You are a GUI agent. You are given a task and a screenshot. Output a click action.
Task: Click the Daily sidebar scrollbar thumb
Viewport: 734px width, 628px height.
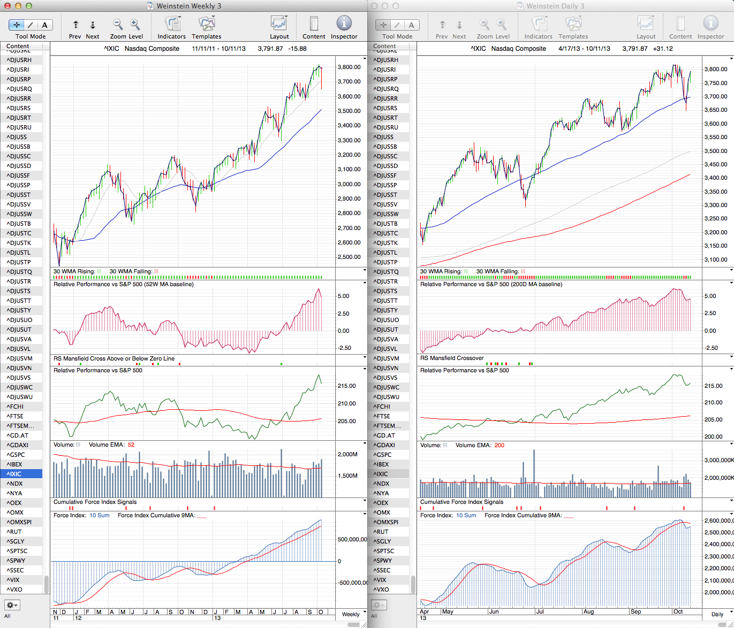tap(413, 584)
